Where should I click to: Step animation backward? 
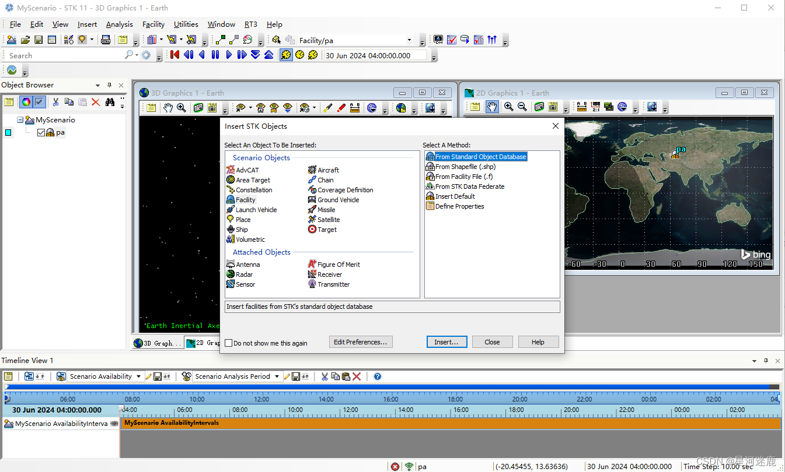[x=188, y=55]
